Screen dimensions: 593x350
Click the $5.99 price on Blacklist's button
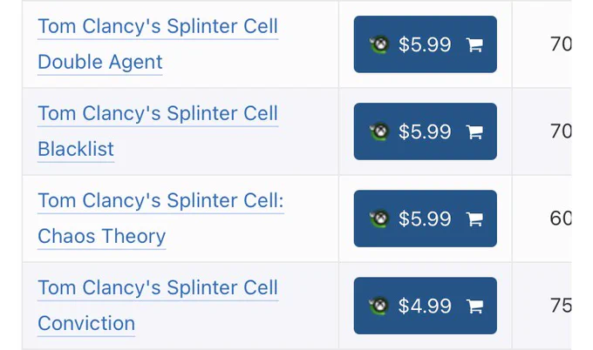point(425,131)
